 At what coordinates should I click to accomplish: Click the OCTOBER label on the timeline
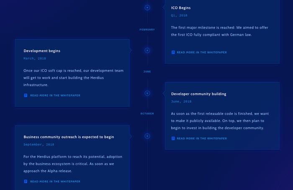point(147,113)
